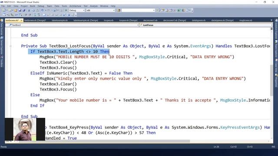Click the Redo toolbar icon
Screen dimensions: 278x156
pyautogui.click(x=48, y=10)
